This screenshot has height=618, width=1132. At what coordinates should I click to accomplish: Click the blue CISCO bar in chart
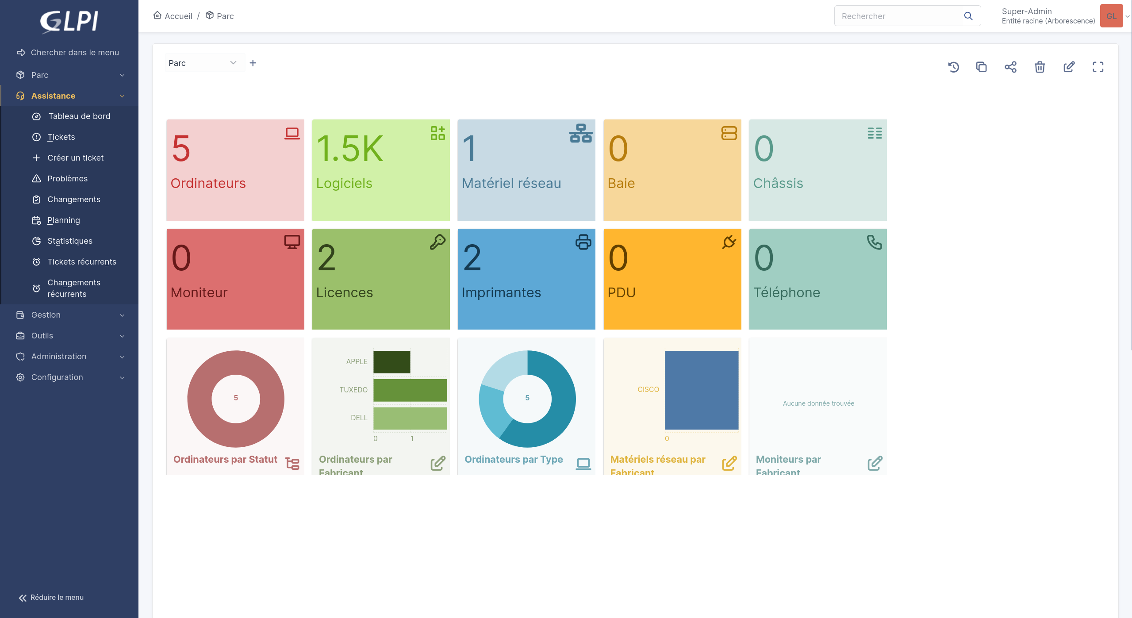tap(701, 390)
